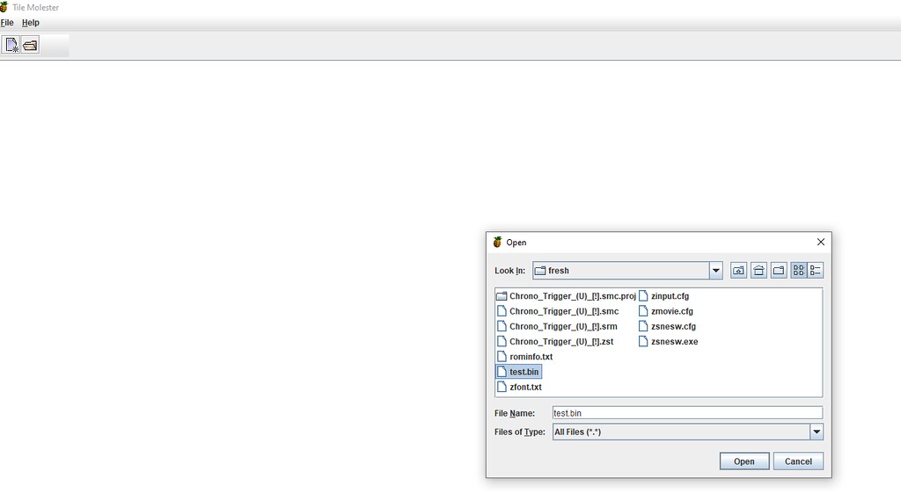Select the zsnesw.exe file
The height and width of the screenshot is (501, 901).
pyautogui.click(x=674, y=342)
